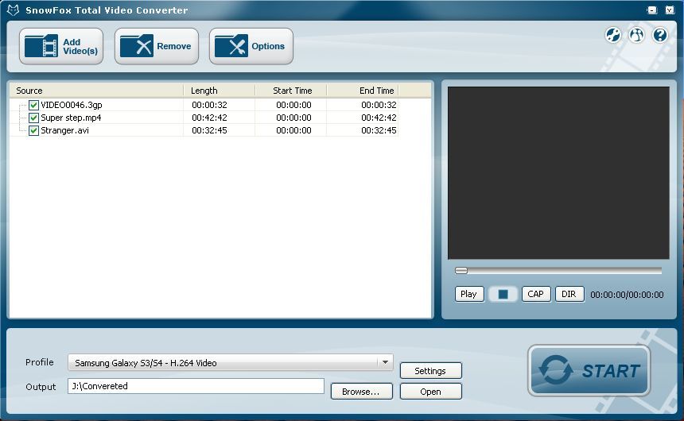
Task: Click the 00:00:00/00:00:00 playback time display
Action: click(627, 295)
